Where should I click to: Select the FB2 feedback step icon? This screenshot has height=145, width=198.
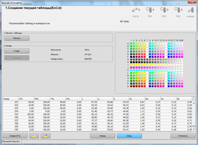pos(164,10)
